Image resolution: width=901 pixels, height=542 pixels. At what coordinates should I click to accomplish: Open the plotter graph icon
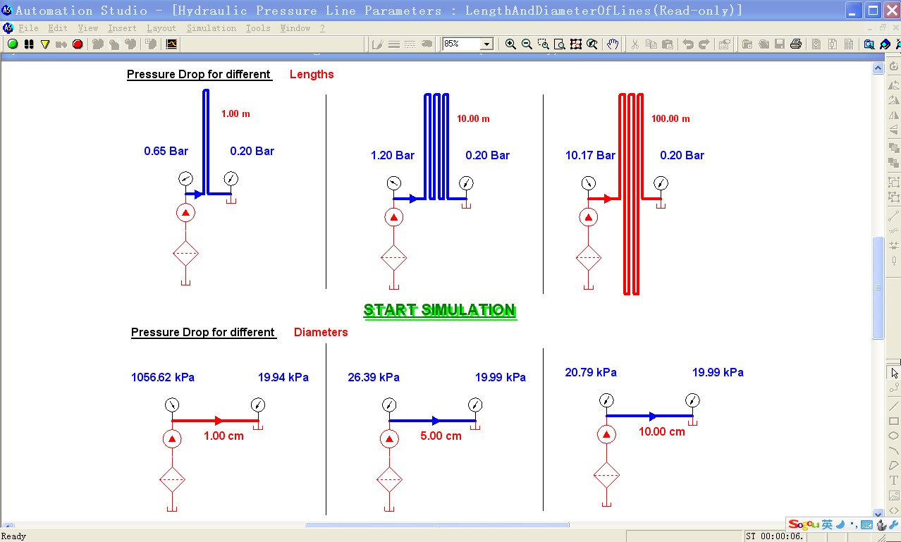pos(171,44)
